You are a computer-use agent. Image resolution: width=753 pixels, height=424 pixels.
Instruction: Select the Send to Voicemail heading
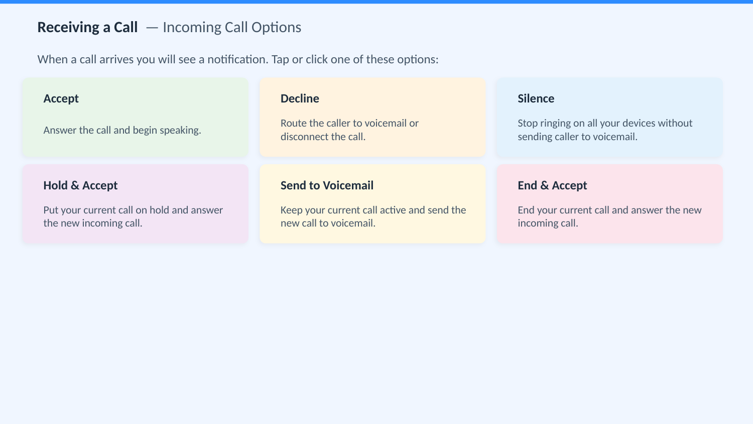(x=327, y=185)
